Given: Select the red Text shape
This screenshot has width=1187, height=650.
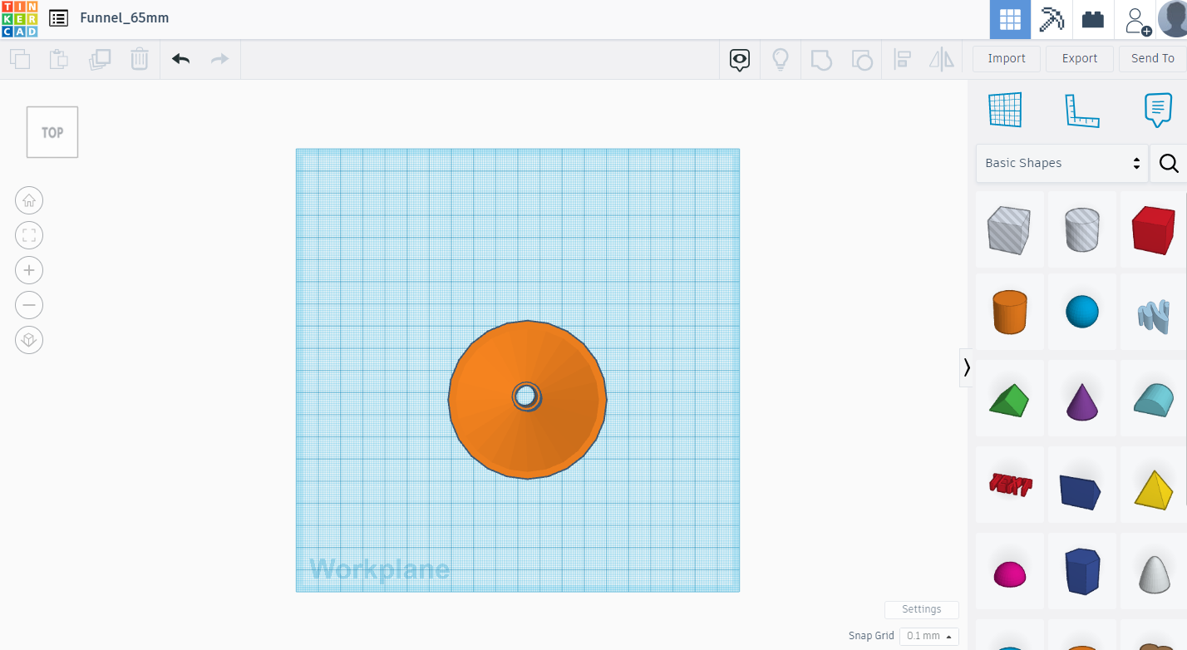Looking at the screenshot, I should click(x=1009, y=485).
